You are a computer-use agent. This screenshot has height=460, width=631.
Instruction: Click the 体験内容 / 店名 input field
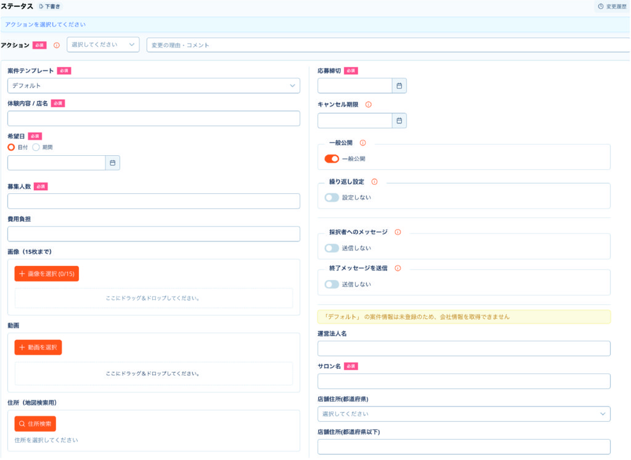(x=153, y=119)
